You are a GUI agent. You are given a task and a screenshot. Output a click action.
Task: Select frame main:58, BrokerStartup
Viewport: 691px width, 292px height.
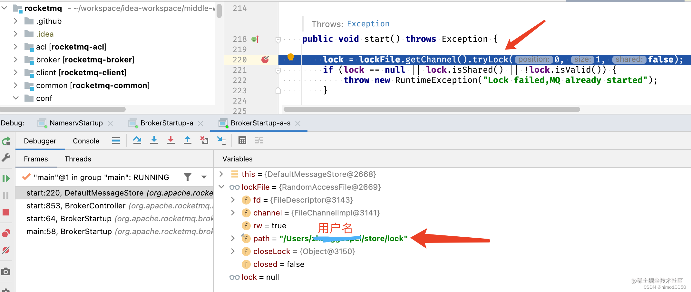pos(115,232)
